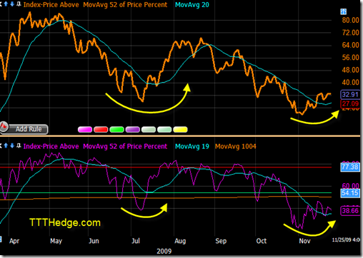
Task: Pin the bottom MovAvg 19 indicator pane
Action: point(19,145)
